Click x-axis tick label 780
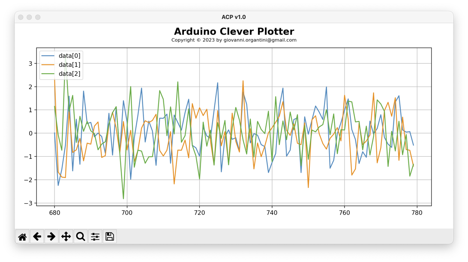468x262 pixels. [x=417, y=213]
